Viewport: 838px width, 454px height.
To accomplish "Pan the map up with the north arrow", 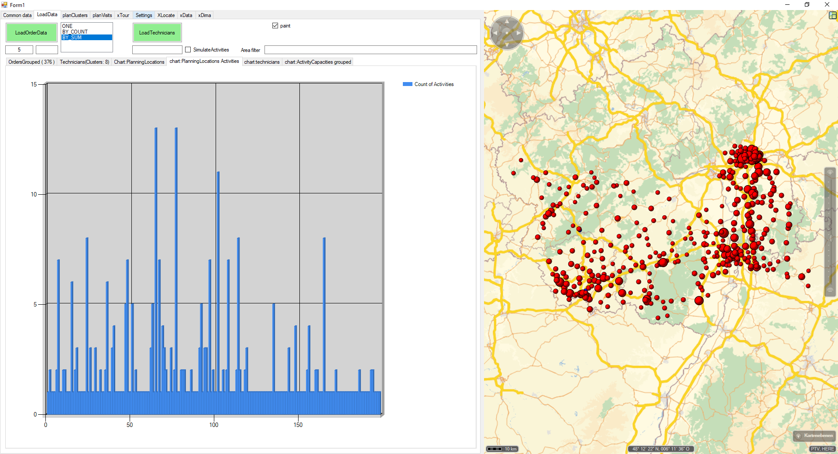I will [507, 21].
